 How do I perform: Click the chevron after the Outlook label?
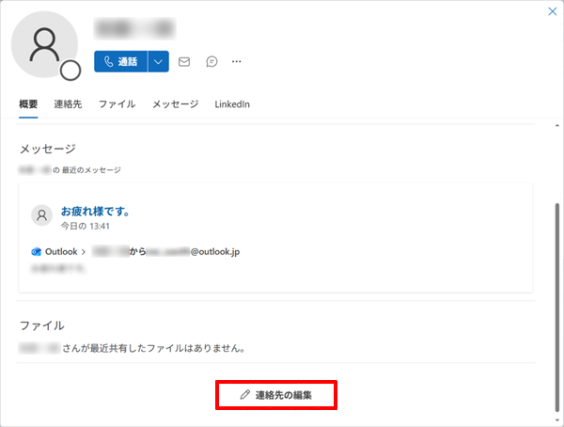coord(83,252)
